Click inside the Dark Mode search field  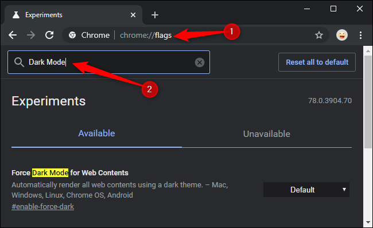click(108, 62)
